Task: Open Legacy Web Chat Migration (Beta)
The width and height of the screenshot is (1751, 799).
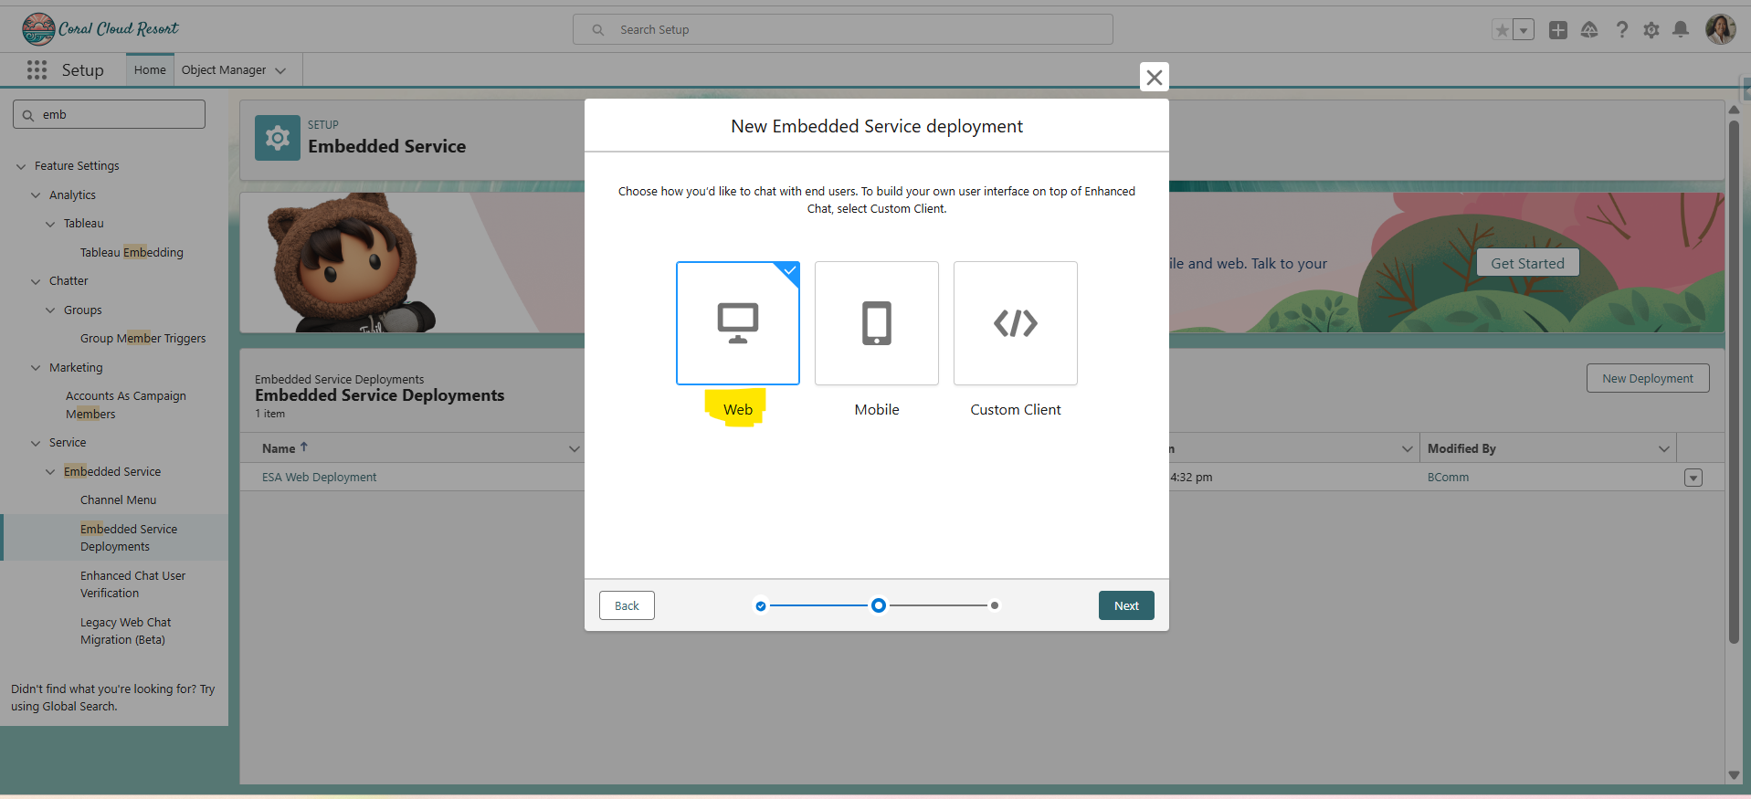Action: pos(125,631)
